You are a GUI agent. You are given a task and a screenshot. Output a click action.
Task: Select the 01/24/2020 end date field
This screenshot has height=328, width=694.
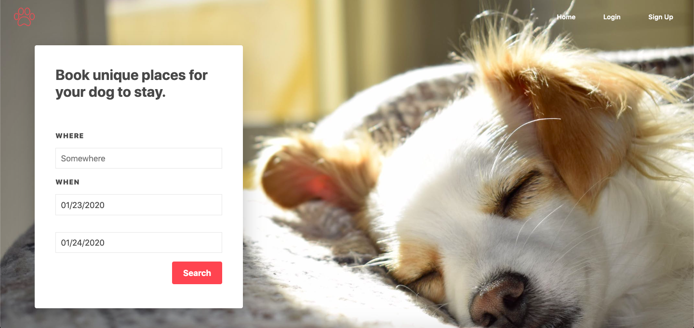click(139, 242)
